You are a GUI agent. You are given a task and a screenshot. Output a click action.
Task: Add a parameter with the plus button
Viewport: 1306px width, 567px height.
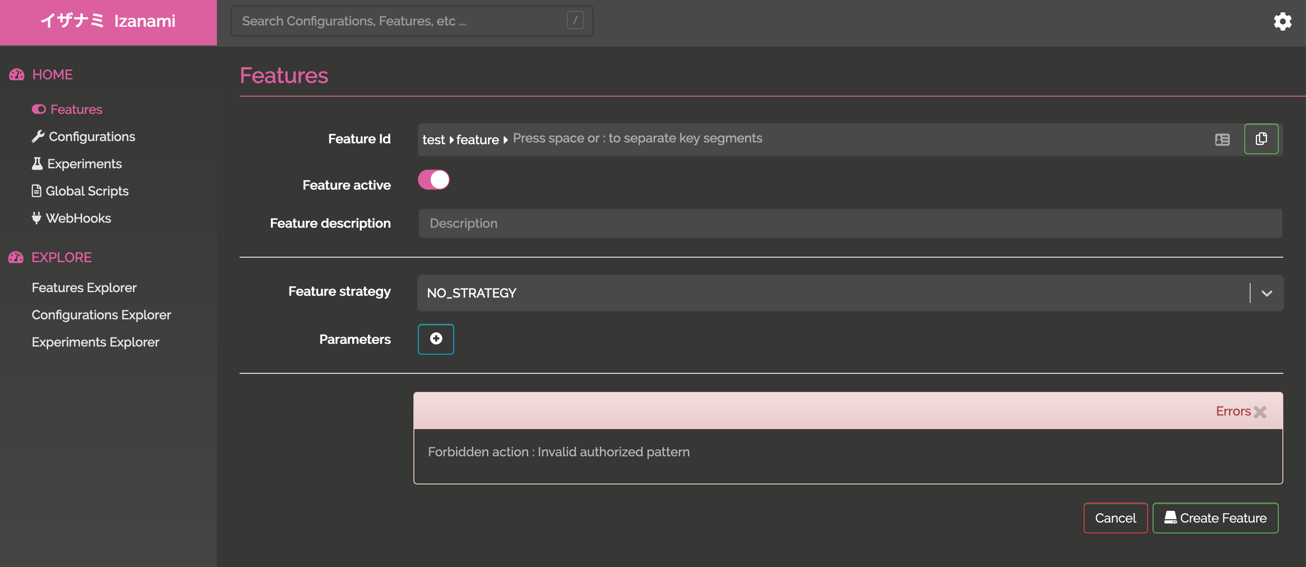coord(436,339)
